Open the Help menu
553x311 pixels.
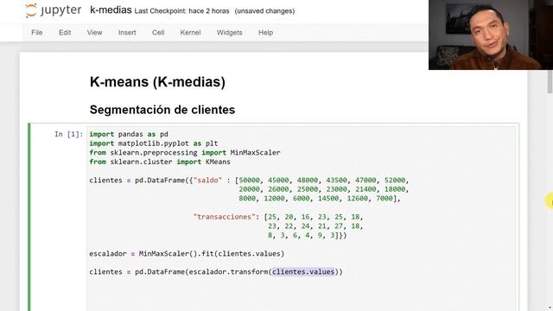265,33
